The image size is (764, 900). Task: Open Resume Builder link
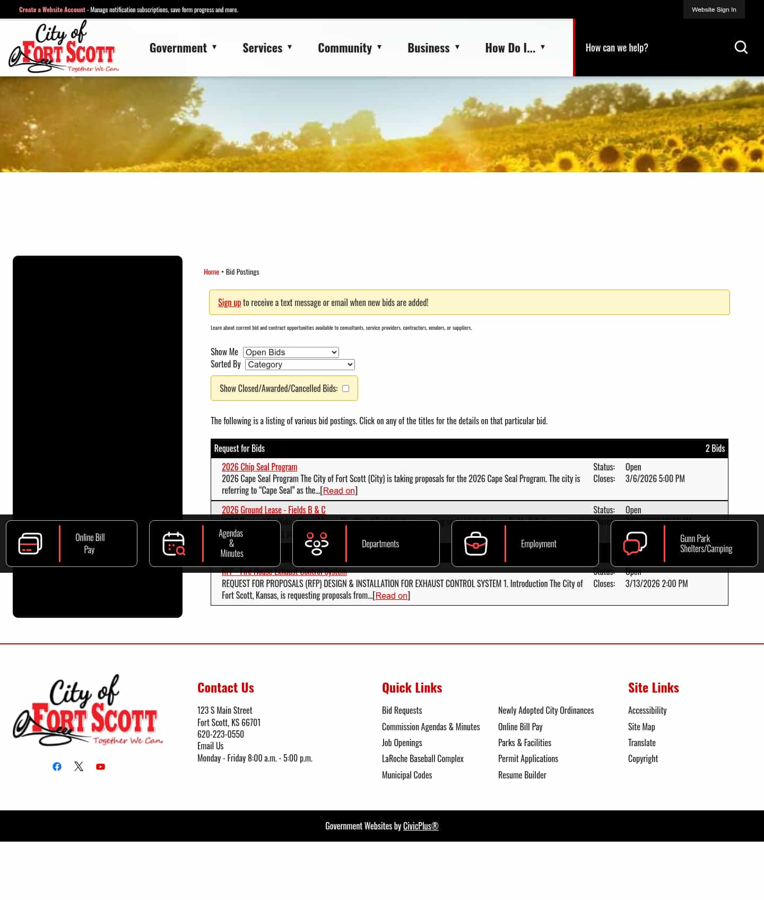(x=522, y=775)
